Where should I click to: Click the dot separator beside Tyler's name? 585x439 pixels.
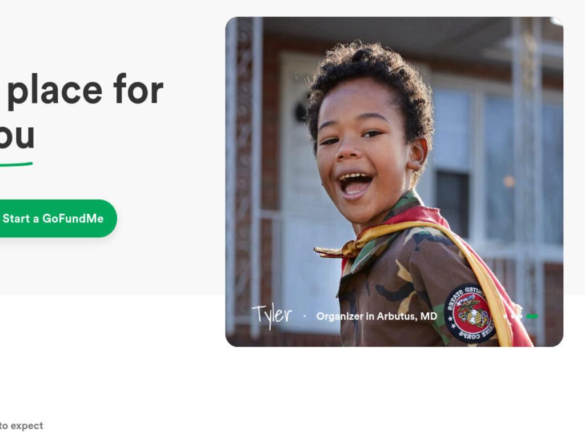coord(304,316)
